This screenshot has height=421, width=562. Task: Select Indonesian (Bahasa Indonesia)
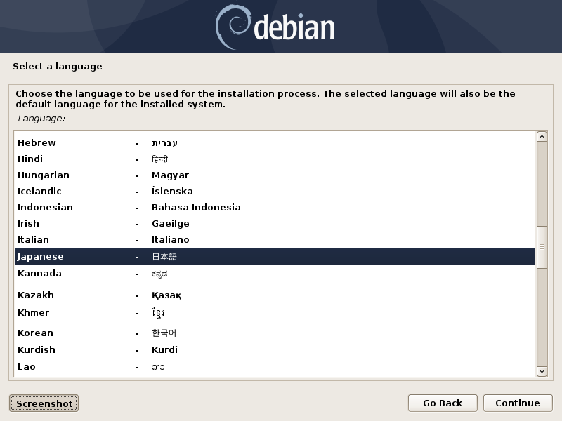45,208
